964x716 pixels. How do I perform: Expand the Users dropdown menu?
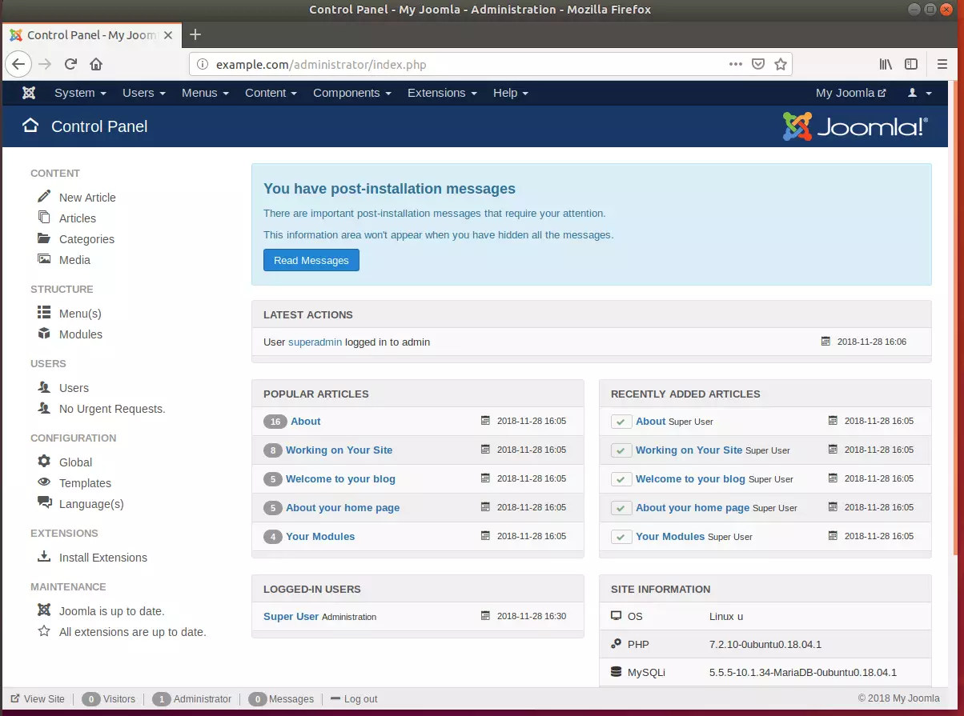[144, 93]
